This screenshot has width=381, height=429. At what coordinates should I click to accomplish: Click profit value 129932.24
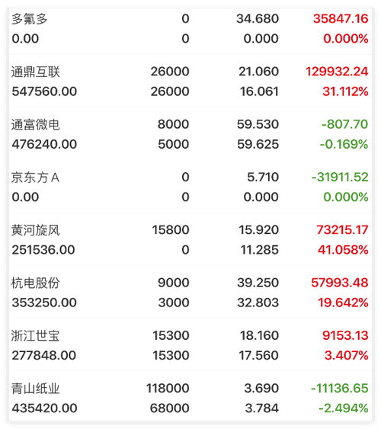click(337, 72)
